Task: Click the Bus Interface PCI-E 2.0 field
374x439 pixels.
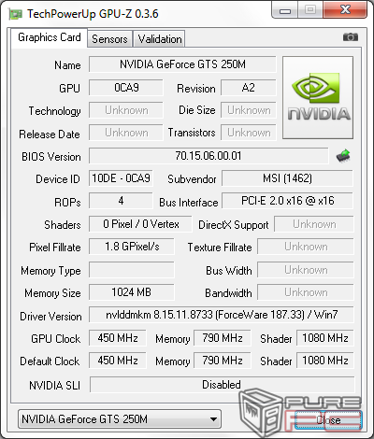Action: pos(287,201)
